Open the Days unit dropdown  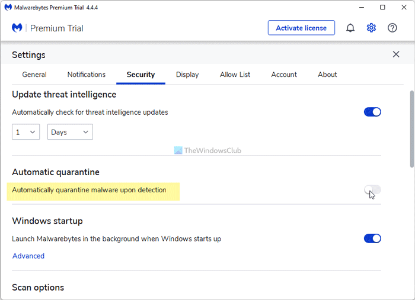pos(70,132)
